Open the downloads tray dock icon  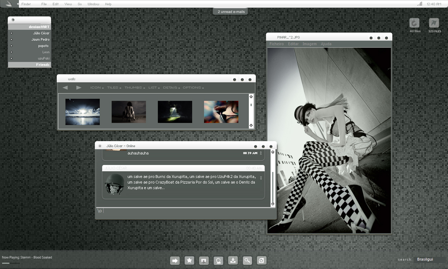click(233, 261)
